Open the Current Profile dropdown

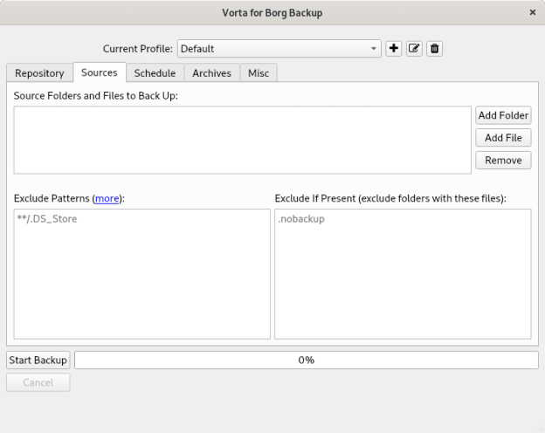click(x=279, y=49)
